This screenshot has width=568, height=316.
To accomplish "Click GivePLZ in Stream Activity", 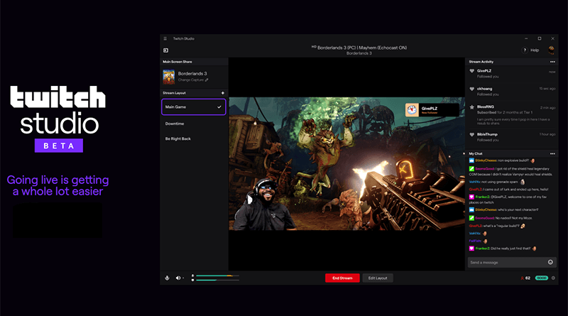I will coord(484,71).
